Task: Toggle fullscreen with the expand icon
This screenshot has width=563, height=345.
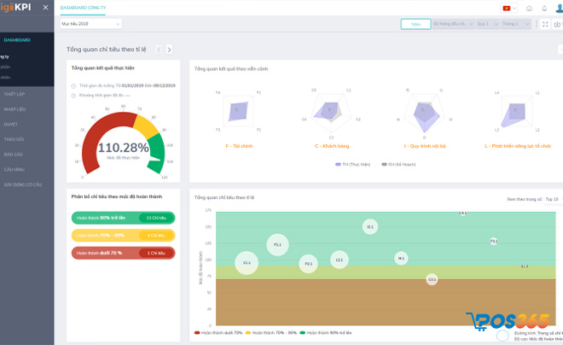Action: [x=545, y=24]
